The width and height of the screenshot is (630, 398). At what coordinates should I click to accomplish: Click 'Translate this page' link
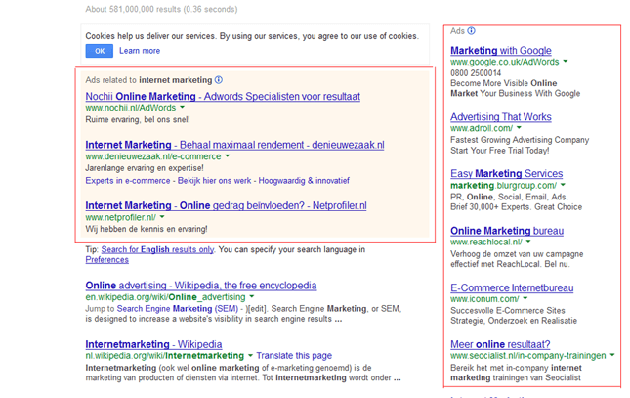[294, 356]
